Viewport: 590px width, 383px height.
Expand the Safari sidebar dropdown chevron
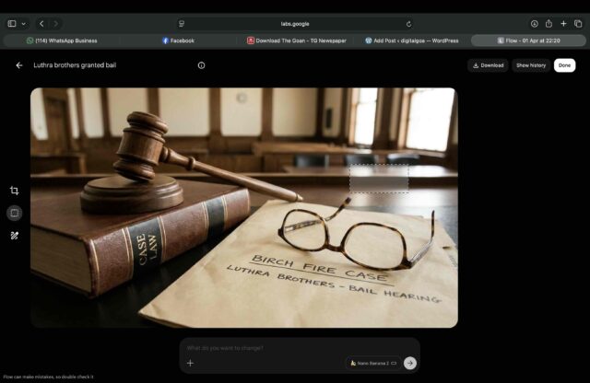click(x=23, y=24)
